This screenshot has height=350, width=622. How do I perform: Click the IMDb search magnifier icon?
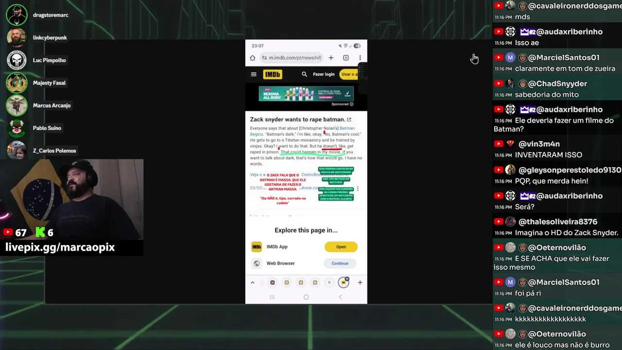pyautogui.click(x=304, y=74)
